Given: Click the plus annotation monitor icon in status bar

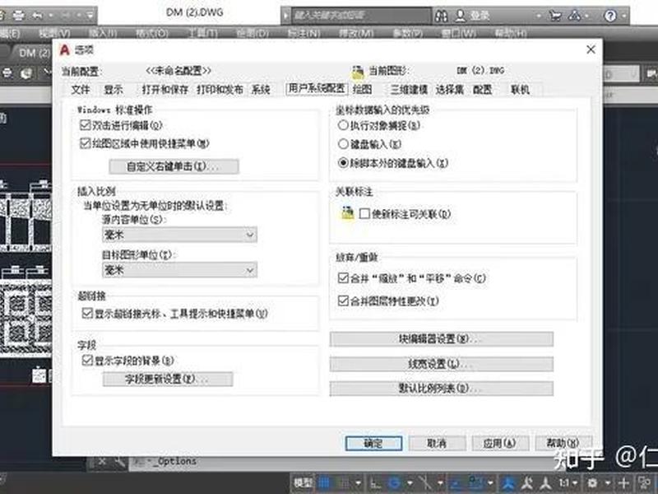Looking at the screenshot, I should point(623,483).
